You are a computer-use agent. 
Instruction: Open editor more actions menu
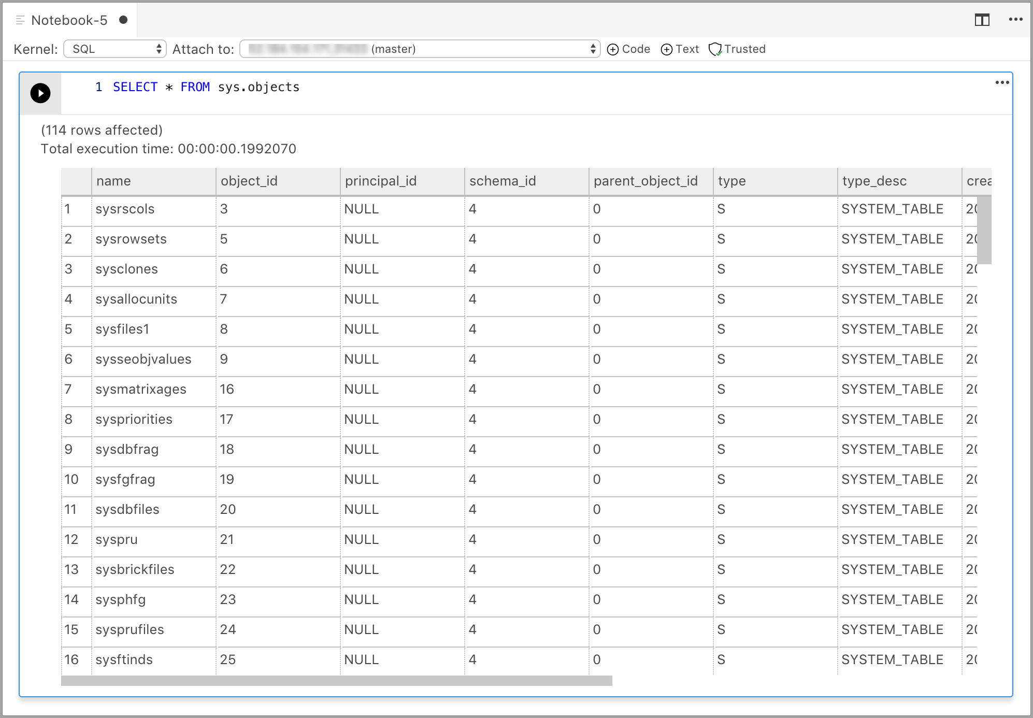pyautogui.click(x=1015, y=20)
